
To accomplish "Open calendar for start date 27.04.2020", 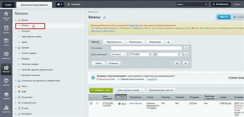I will [x=150, y=54].
